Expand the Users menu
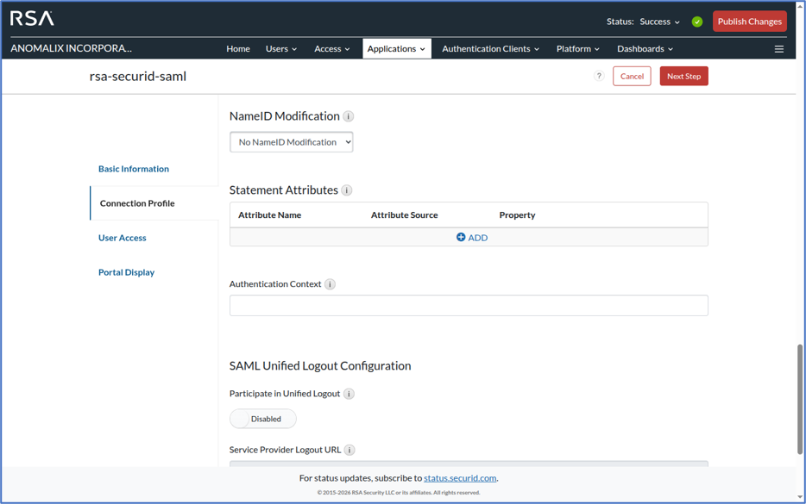The height and width of the screenshot is (504, 806). 281,49
